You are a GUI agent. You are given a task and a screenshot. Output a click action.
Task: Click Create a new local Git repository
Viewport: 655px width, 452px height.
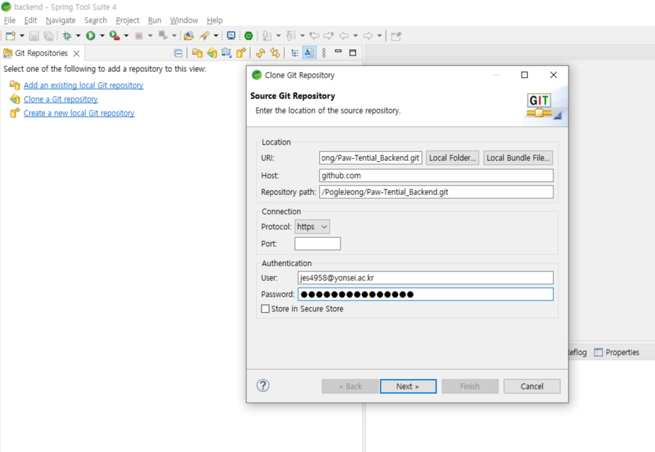click(79, 113)
